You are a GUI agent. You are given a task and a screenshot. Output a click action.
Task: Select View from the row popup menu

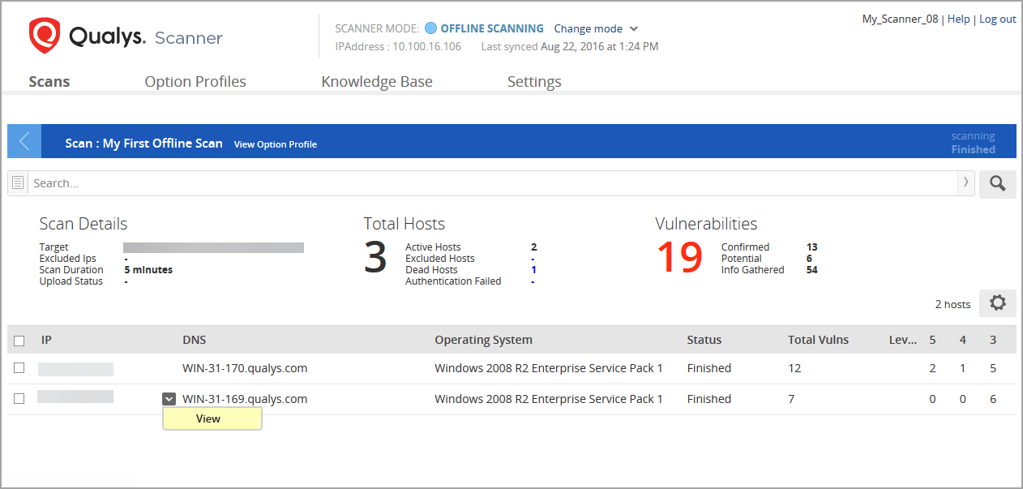coord(208,418)
